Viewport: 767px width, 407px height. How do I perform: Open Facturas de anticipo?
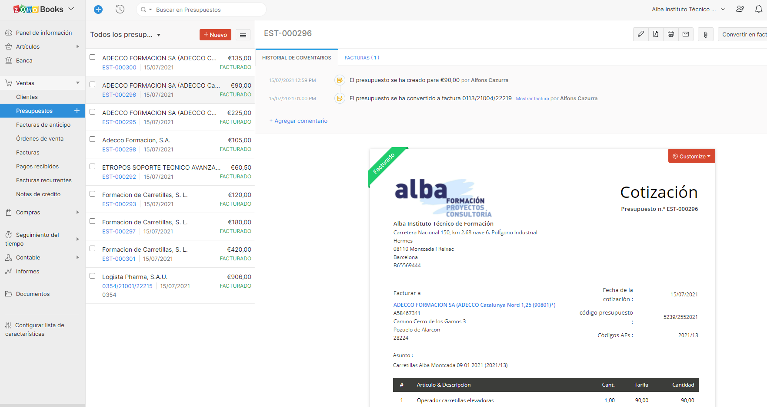43,125
